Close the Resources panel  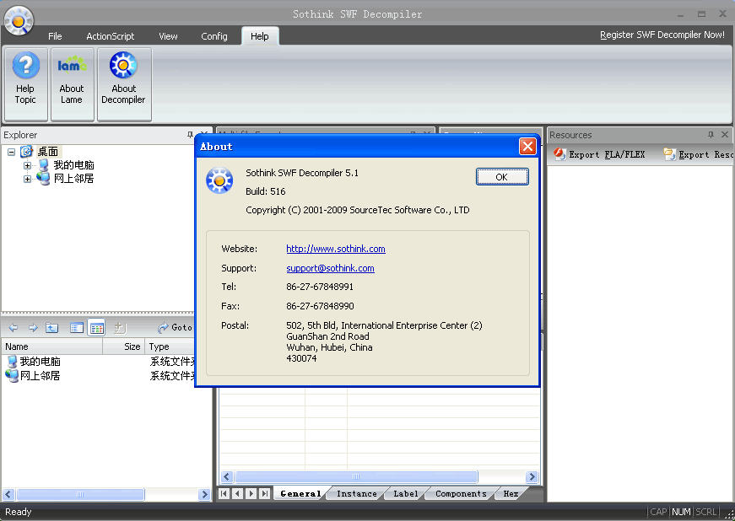[725, 135]
